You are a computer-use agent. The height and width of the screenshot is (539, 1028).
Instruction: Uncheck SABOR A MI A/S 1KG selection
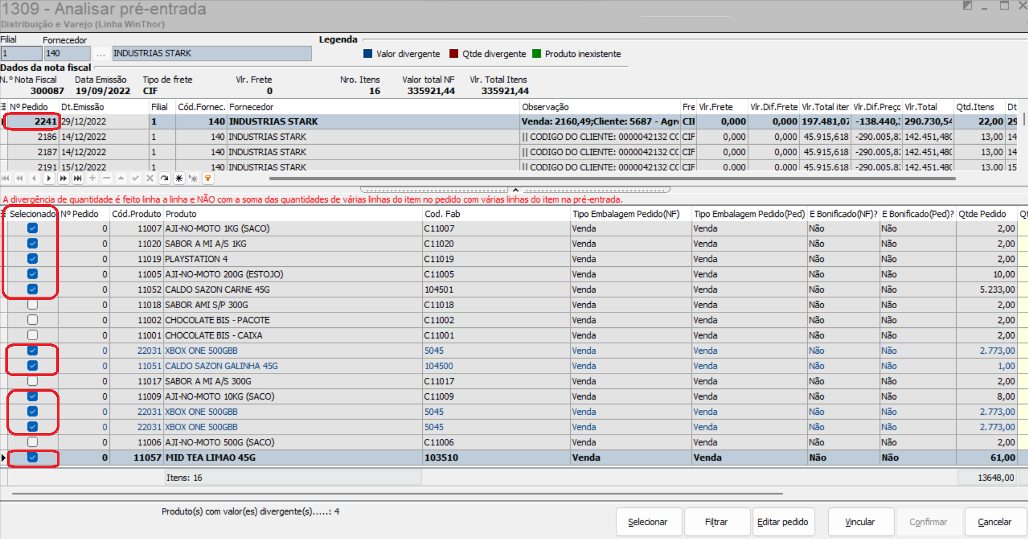[x=33, y=243]
